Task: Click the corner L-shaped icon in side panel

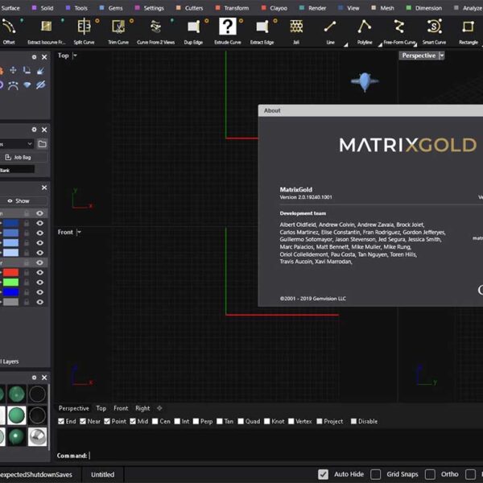Action: [x=27, y=71]
